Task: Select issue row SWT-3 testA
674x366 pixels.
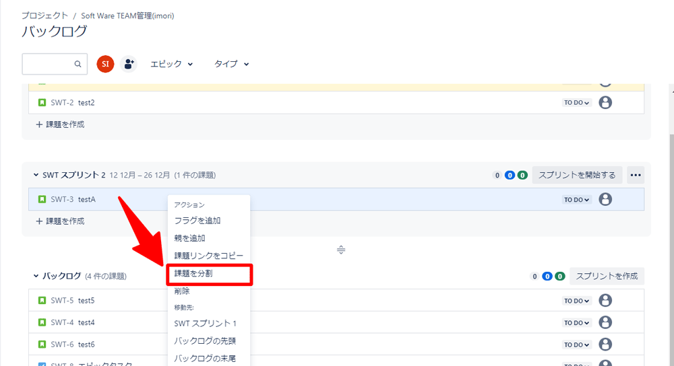Action: click(336, 199)
